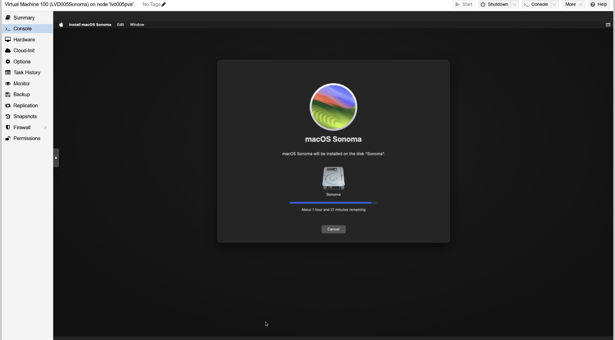Launch Console from the header button
Image resolution: width=615 pixels, height=340 pixels.
536,4
